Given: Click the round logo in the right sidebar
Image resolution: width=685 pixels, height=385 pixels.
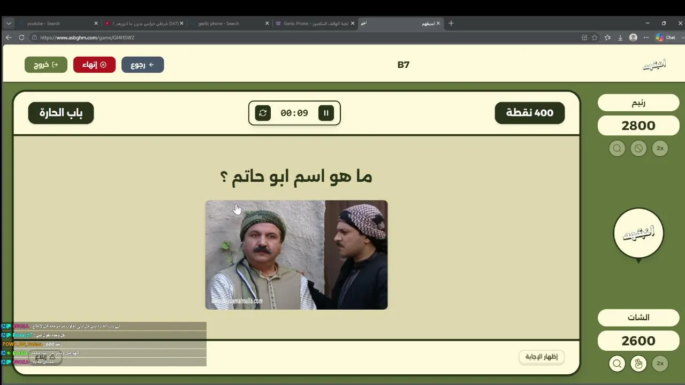Looking at the screenshot, I should click(x=638, y=234).
